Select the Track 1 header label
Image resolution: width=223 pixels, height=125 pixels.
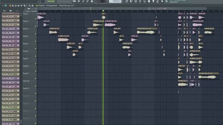[25, 14]
